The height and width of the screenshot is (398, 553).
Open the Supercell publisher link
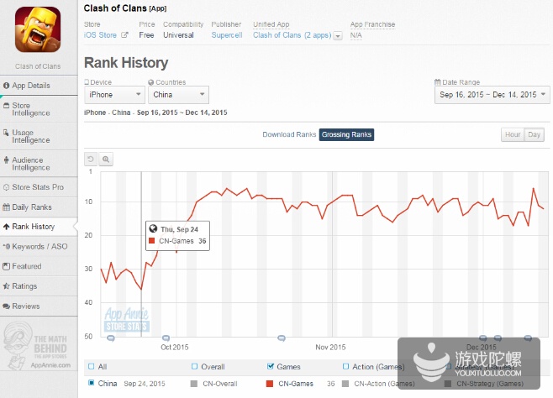[227, 35]
